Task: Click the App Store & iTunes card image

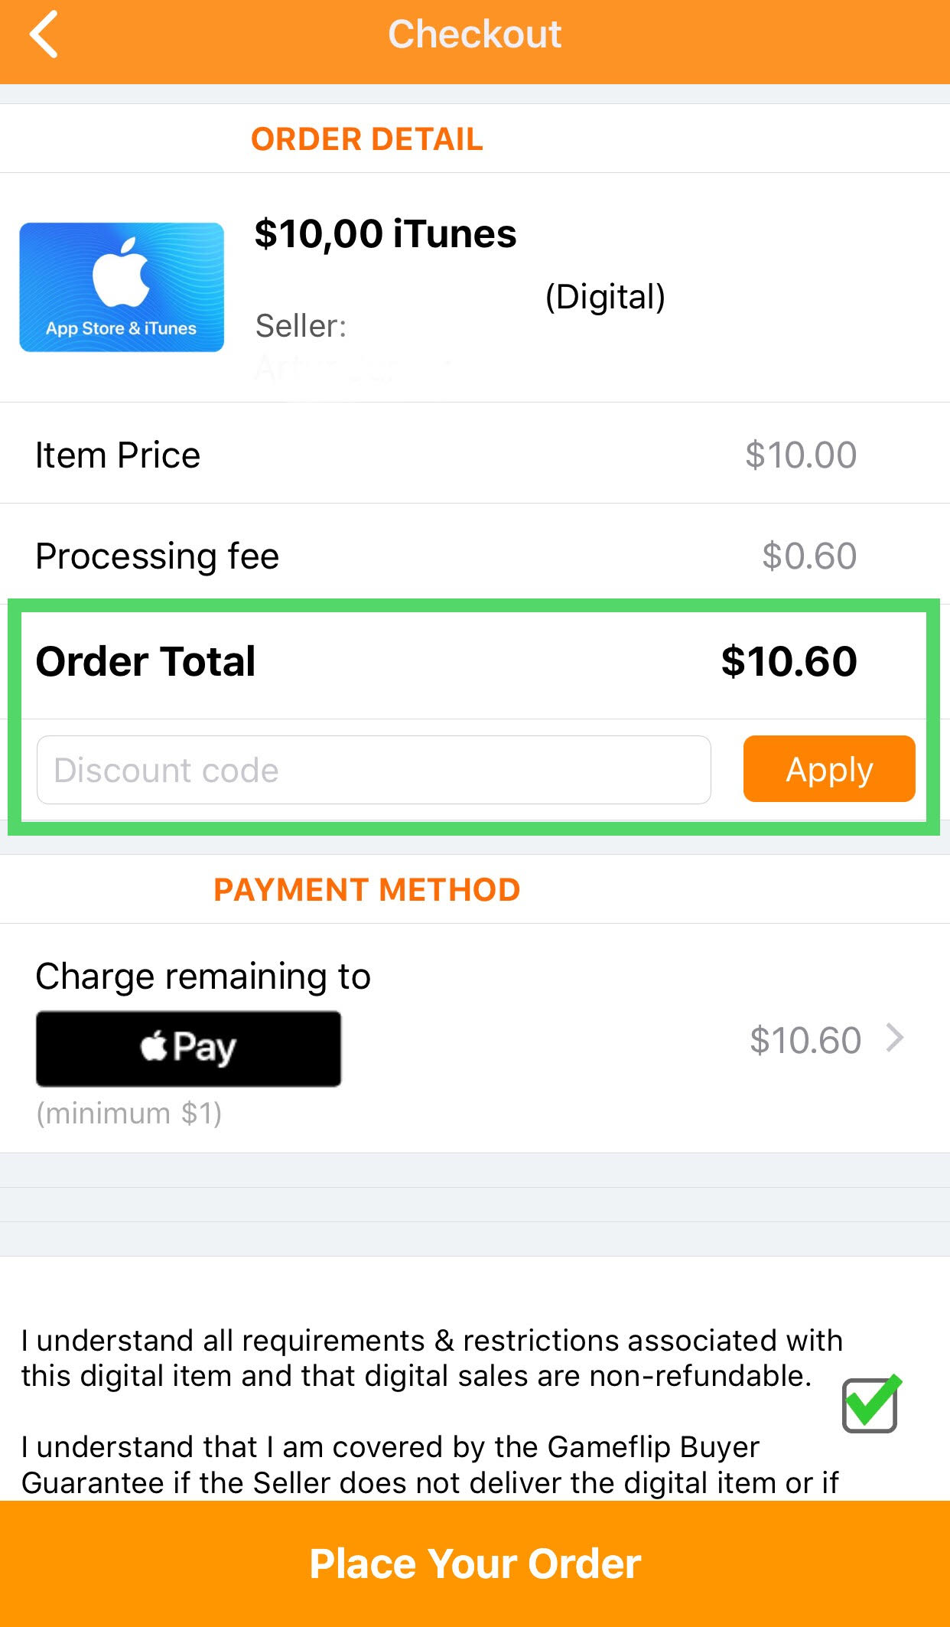Action: pos(122,287)
